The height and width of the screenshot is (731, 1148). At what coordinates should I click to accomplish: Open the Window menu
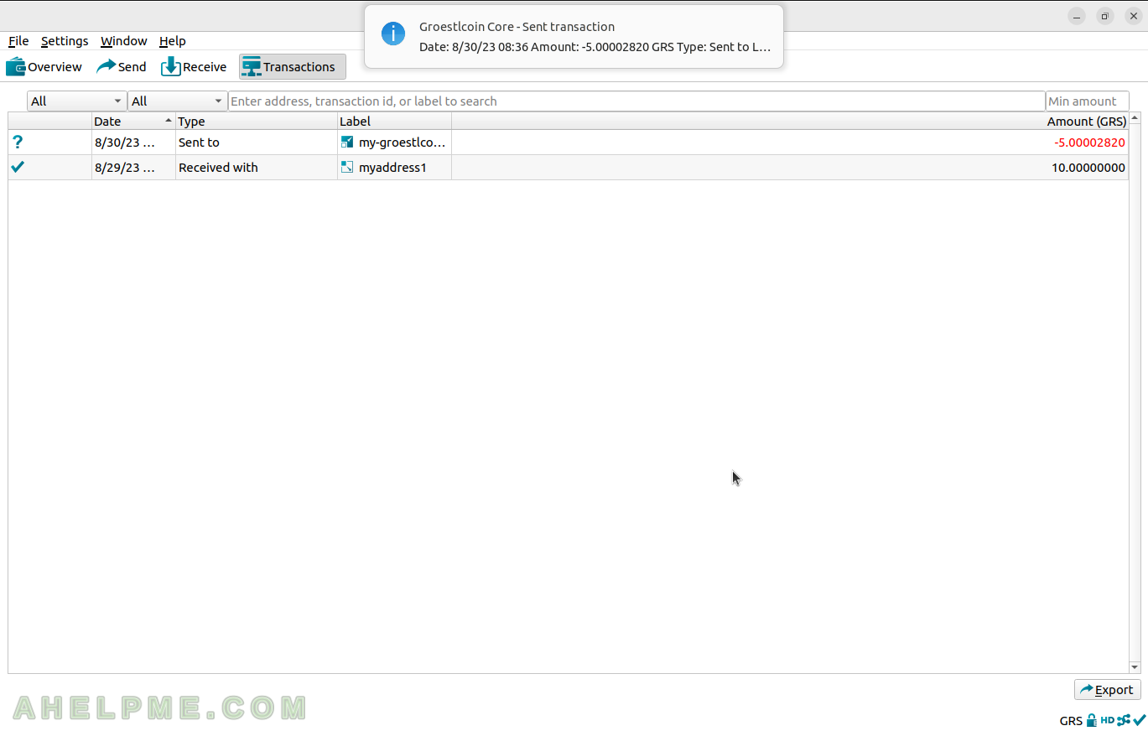click(x=123, y=41)
